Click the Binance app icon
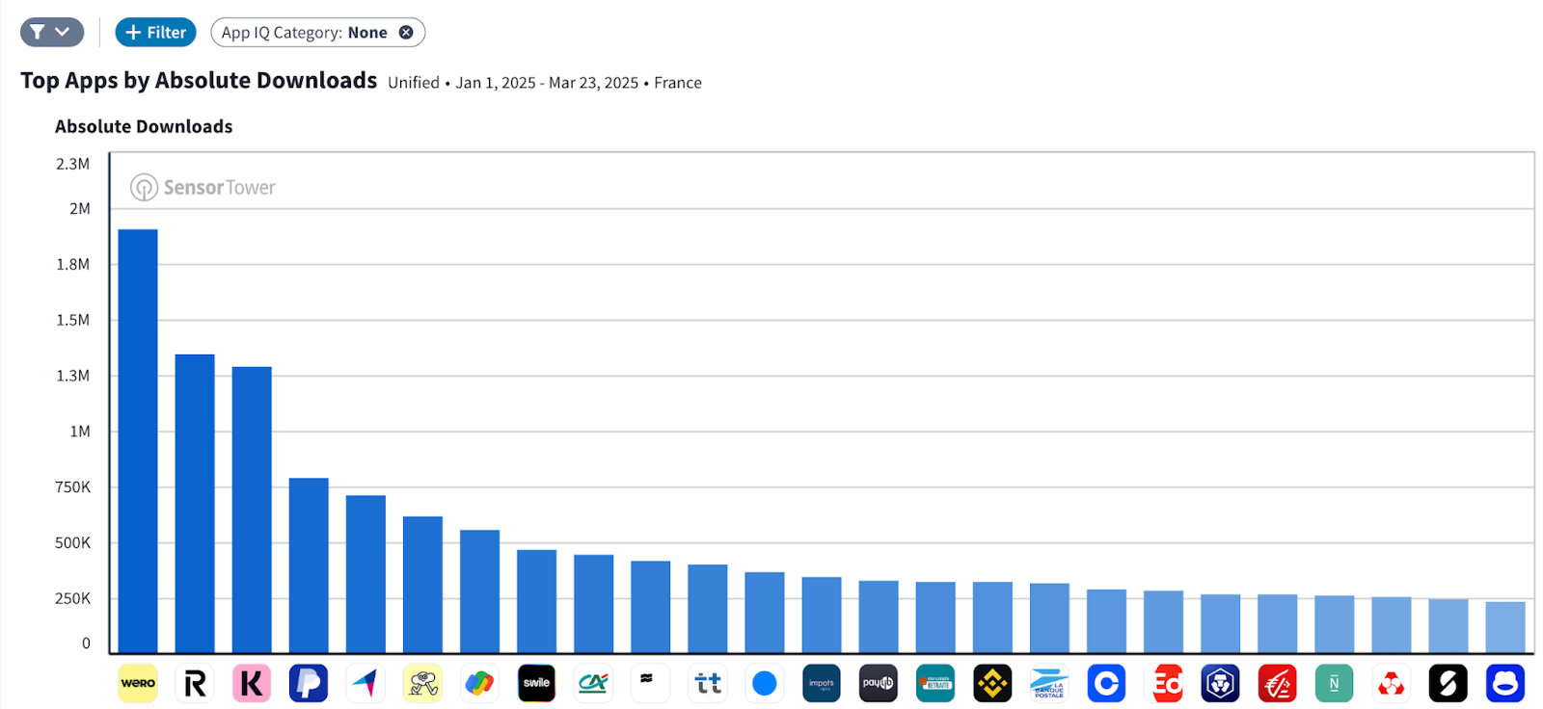The height and width of the screenshot is (709, 1543). [x=992, y=683]
